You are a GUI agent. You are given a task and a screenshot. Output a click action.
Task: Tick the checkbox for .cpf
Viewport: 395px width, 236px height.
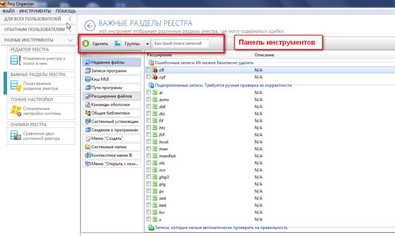[149, 77]
